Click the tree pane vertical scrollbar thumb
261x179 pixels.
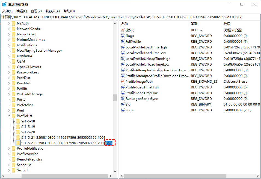(115, 98)
